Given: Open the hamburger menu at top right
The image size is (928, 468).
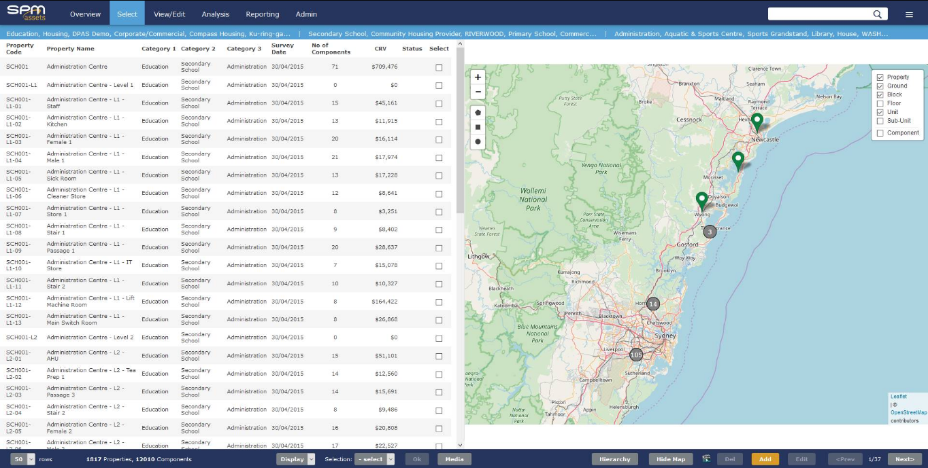Looking at the screenshot, I should coord(910,13).
